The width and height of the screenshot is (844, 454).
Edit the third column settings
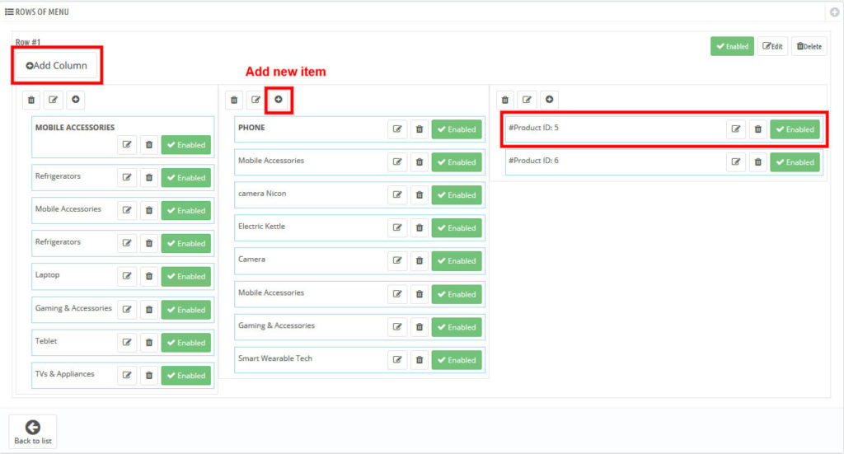pos(527,100)
